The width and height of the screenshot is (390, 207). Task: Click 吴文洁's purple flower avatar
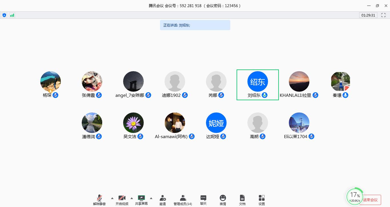pos(133,123)
